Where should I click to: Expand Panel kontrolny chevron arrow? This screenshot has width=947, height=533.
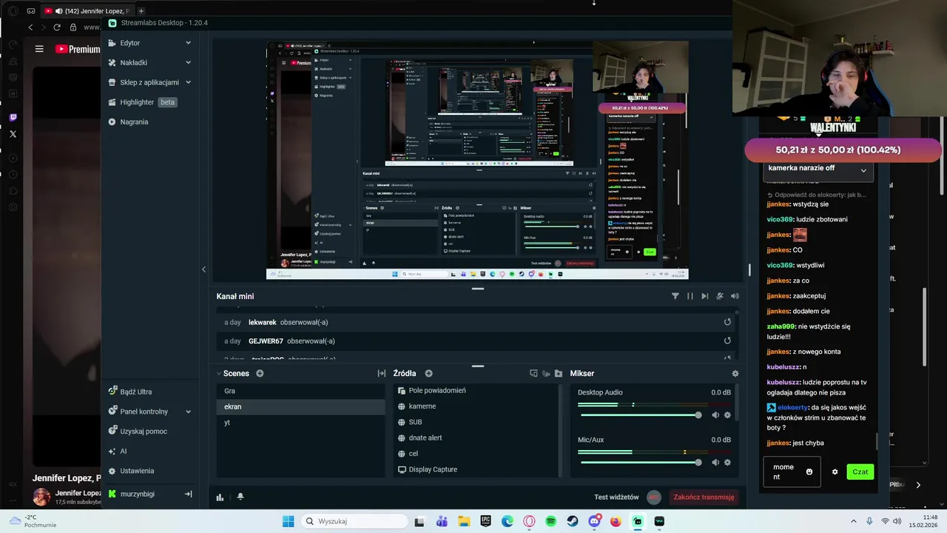(188, 412)
